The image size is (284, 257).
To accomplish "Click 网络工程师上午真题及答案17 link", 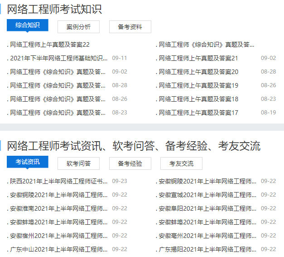I will tap(198, 113).
